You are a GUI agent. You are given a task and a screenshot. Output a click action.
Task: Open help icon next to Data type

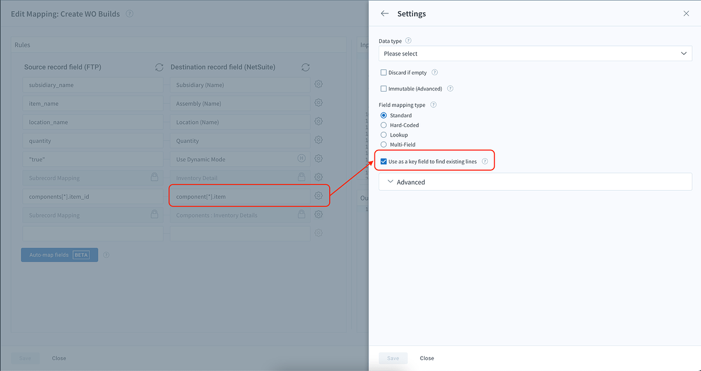tap(408, 41)
